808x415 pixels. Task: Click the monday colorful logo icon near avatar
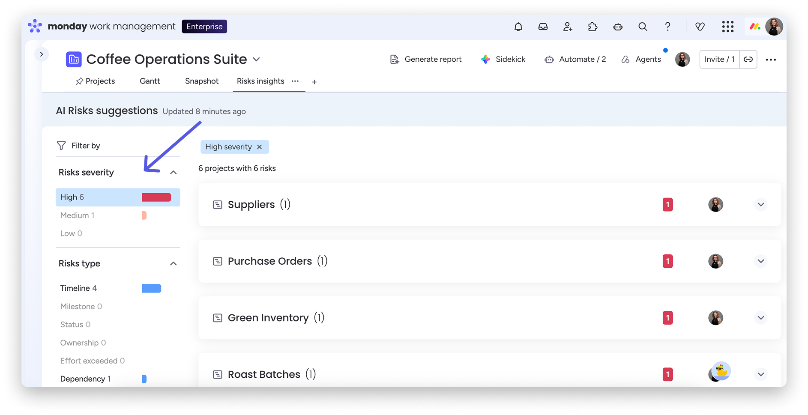tap(755, 27)
